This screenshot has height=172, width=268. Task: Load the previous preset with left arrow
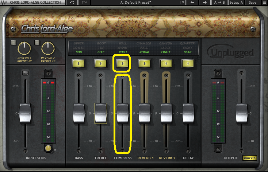pos(192,3)
